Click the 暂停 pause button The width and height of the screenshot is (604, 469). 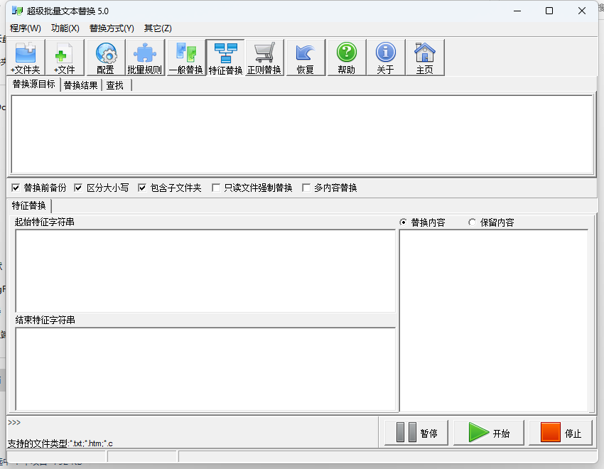[416, 433]
